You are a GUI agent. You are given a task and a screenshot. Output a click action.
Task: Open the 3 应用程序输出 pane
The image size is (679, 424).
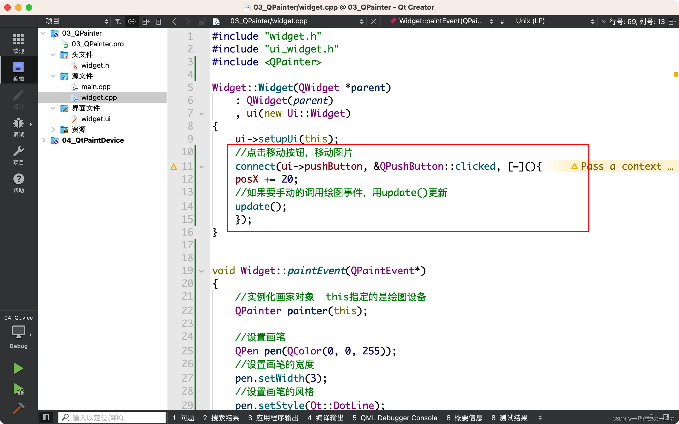(273, 418)
